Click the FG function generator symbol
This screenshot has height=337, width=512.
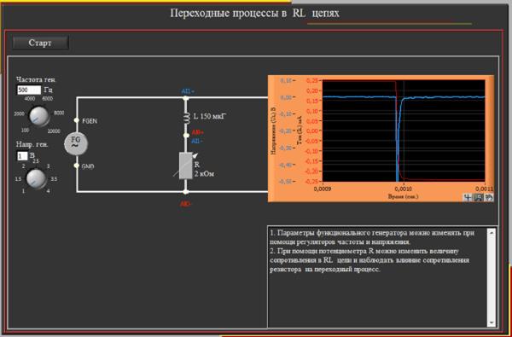pos(75,143)
